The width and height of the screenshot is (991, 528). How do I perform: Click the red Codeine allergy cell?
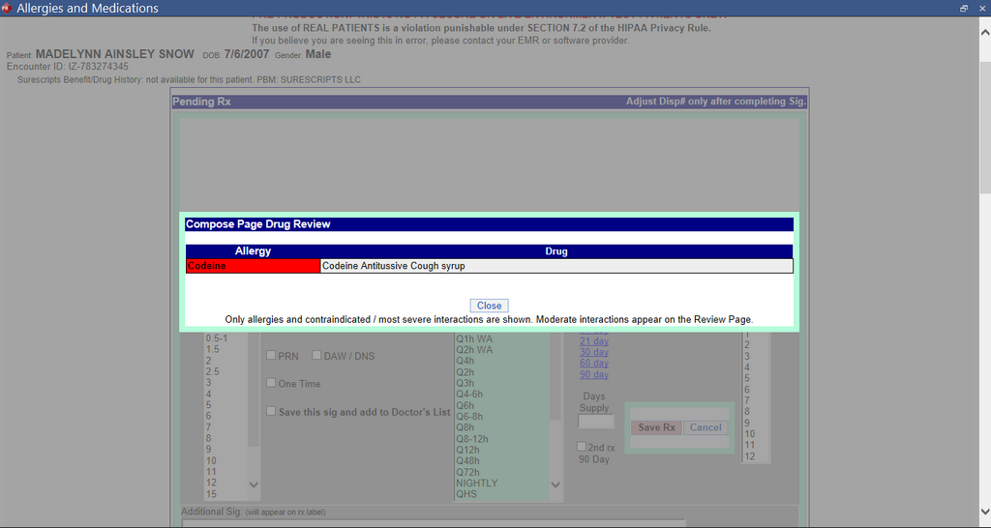point(253,266)
